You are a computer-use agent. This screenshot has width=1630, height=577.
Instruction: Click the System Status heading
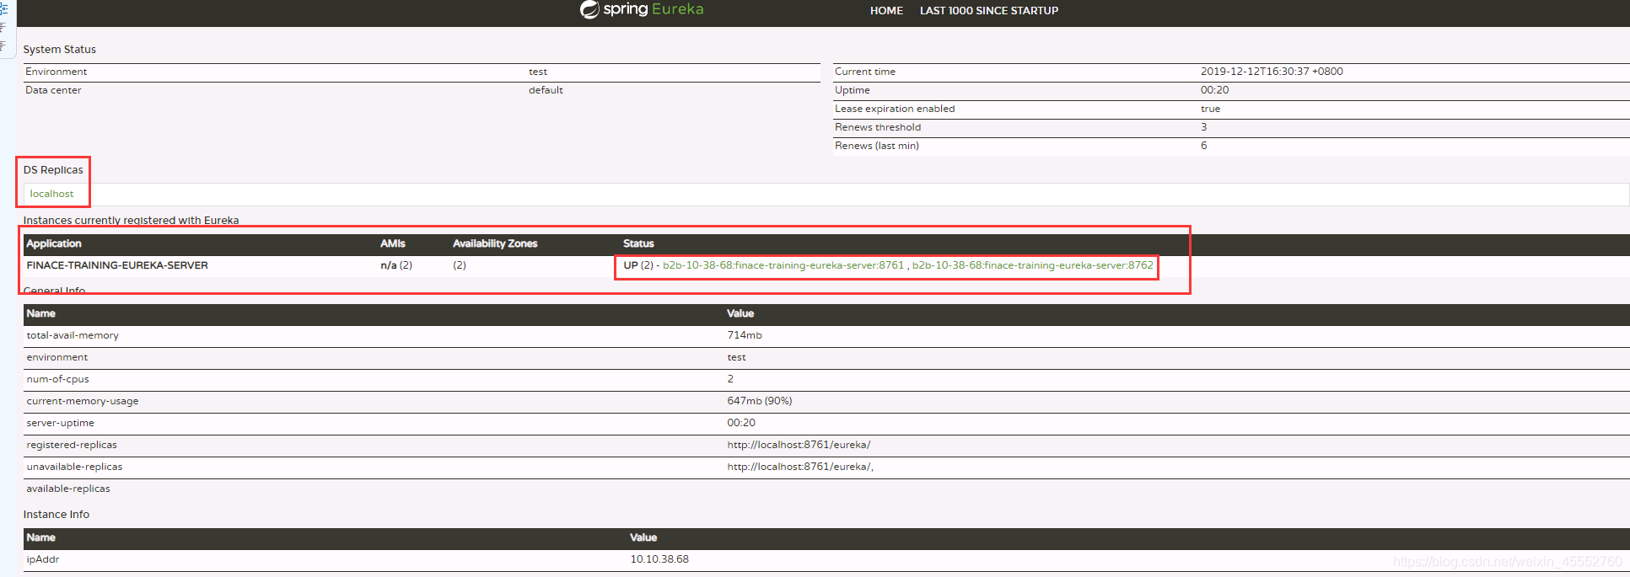click(x=60, y=50)
